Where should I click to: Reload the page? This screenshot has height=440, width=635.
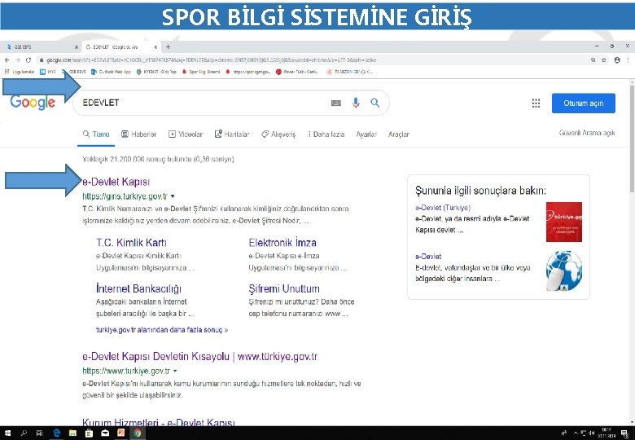point(28,60)
